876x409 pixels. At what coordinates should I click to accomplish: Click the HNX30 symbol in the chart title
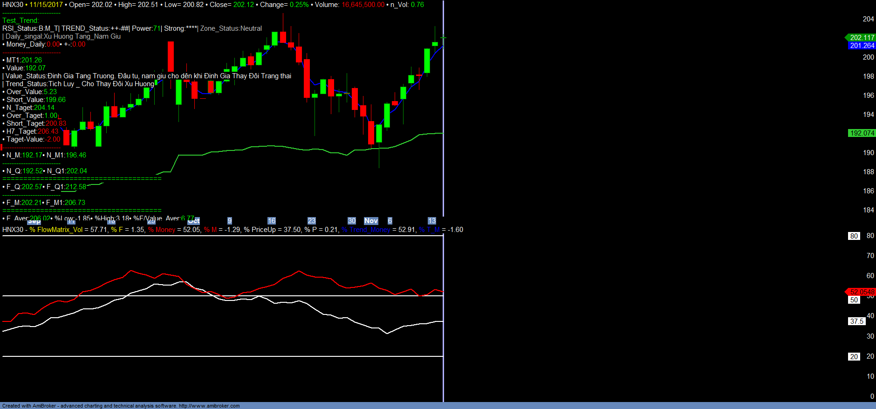coord(13,5)
